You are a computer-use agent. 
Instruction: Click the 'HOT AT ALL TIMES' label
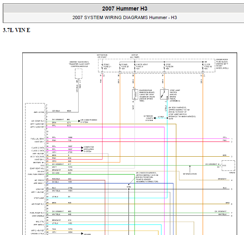135,56
